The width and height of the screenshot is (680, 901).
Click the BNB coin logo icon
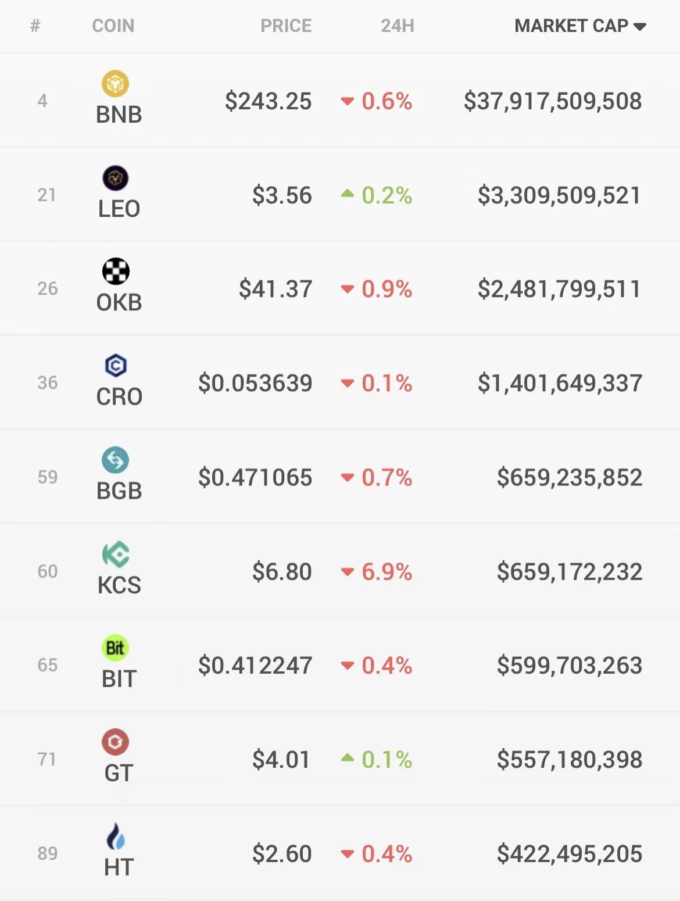tap(115, 84)
